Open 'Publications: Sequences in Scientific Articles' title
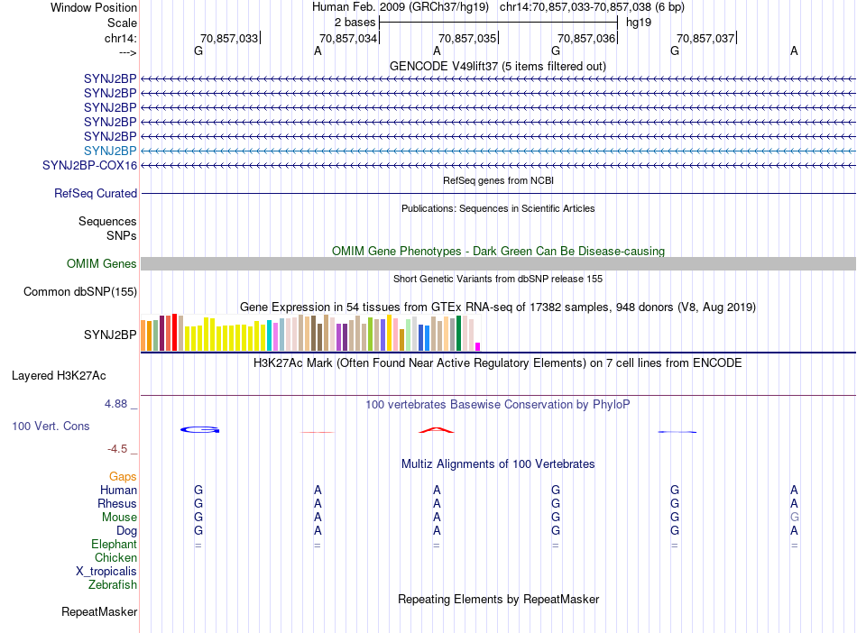 pyautogui.click(x=498, y=208)
